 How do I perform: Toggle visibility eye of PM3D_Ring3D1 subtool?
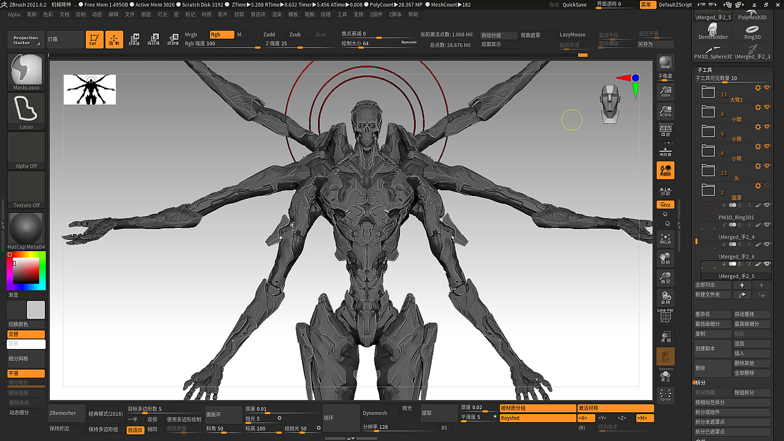point(767,205)
